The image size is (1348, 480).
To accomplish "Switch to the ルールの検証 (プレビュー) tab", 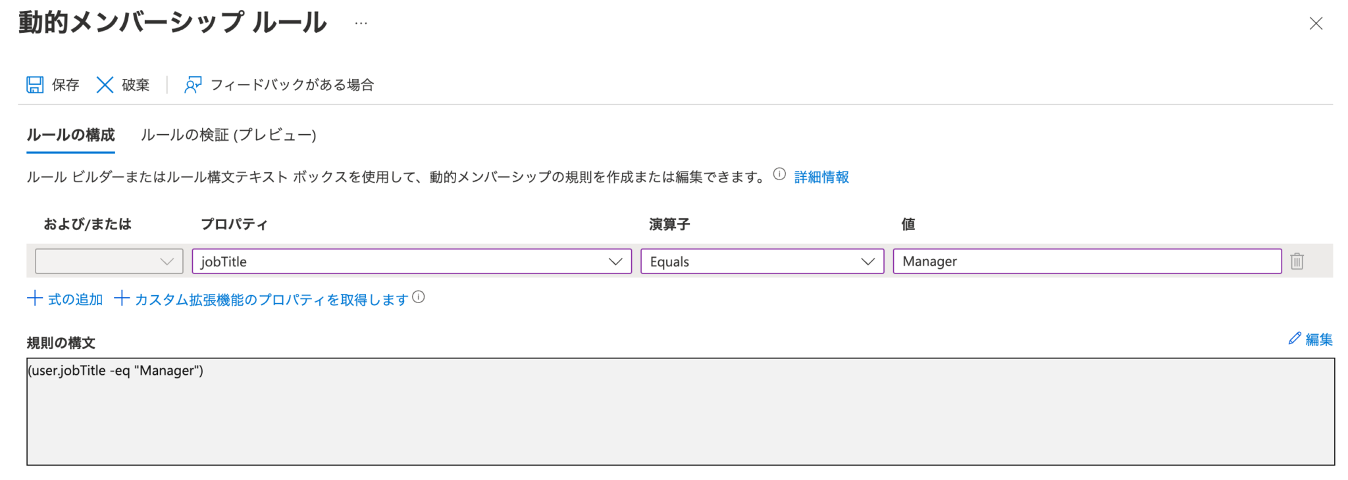I will (x=229, y=135).
